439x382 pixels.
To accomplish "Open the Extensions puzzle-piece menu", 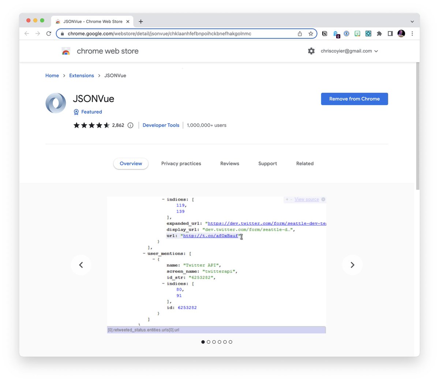I will point(379,34).
